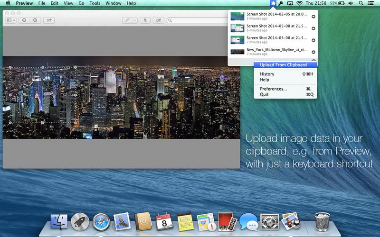Expand the highlight pen dropdown arrow

pyautogui.click(x=135, y=21)
